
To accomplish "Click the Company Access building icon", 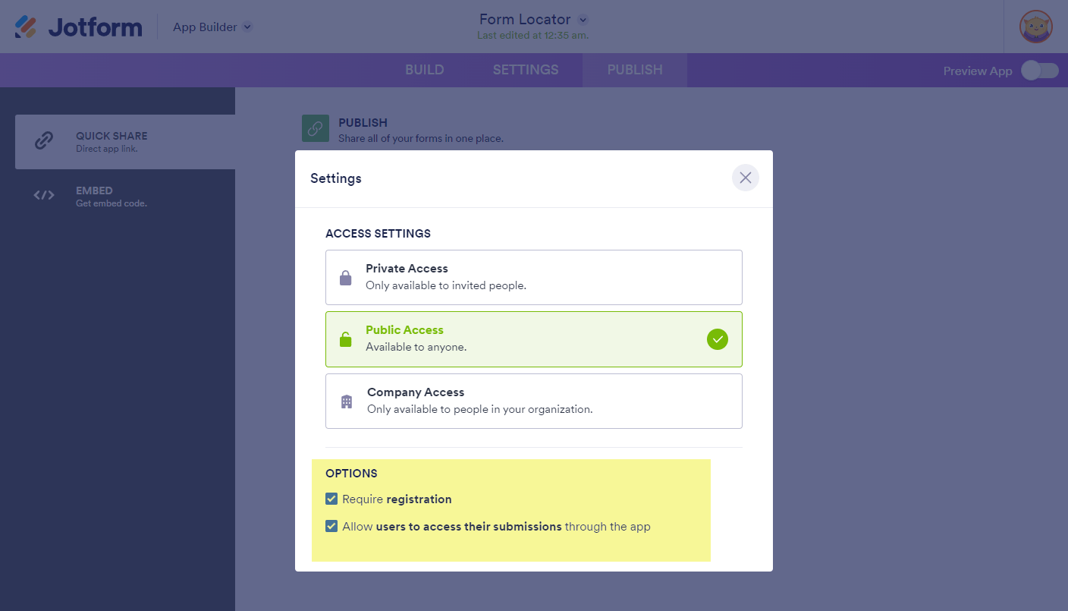I will [347, 402].
